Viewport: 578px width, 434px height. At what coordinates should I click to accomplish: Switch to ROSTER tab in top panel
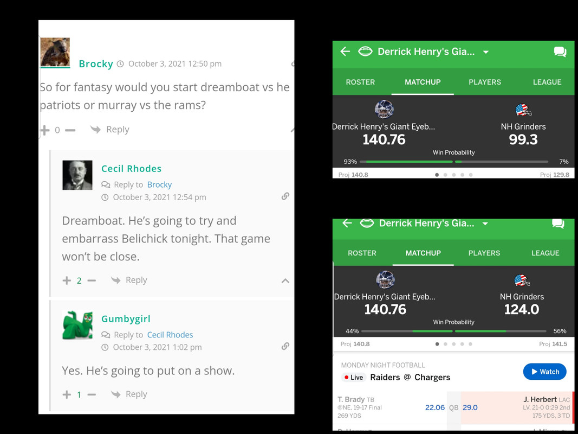[360, 82]
